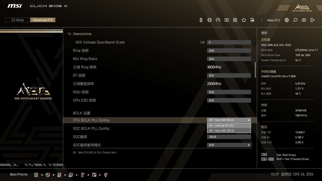This screenshot has width=322, height=181.
Task: Click the 2000MHz iGPU frequency value
Action: click(214, 84)
